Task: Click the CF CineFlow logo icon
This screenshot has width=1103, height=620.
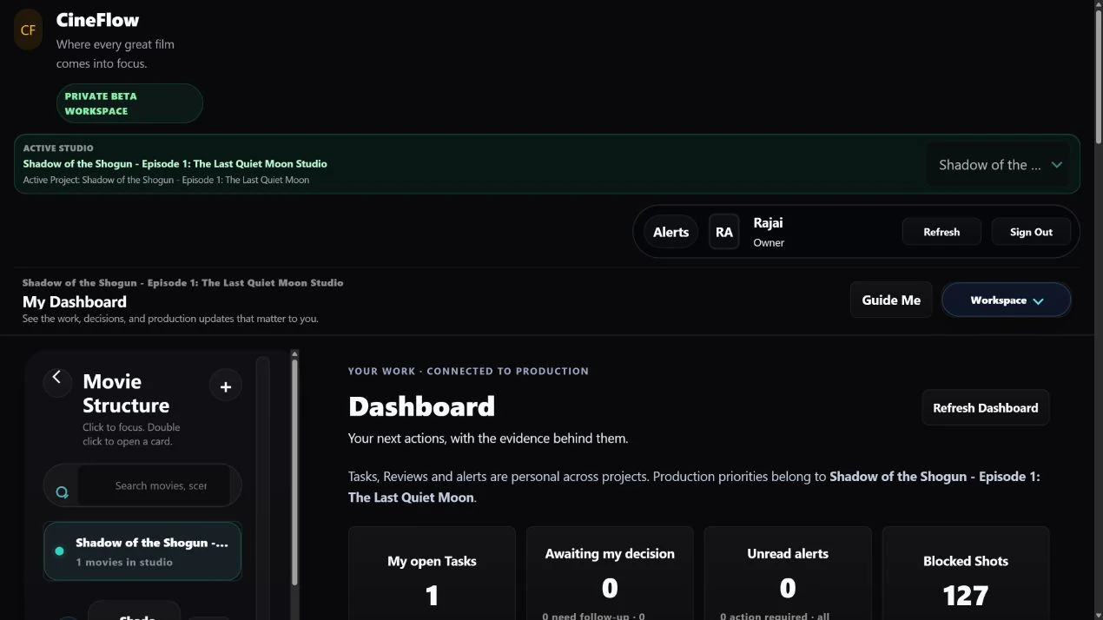Action: pos(28,30)
